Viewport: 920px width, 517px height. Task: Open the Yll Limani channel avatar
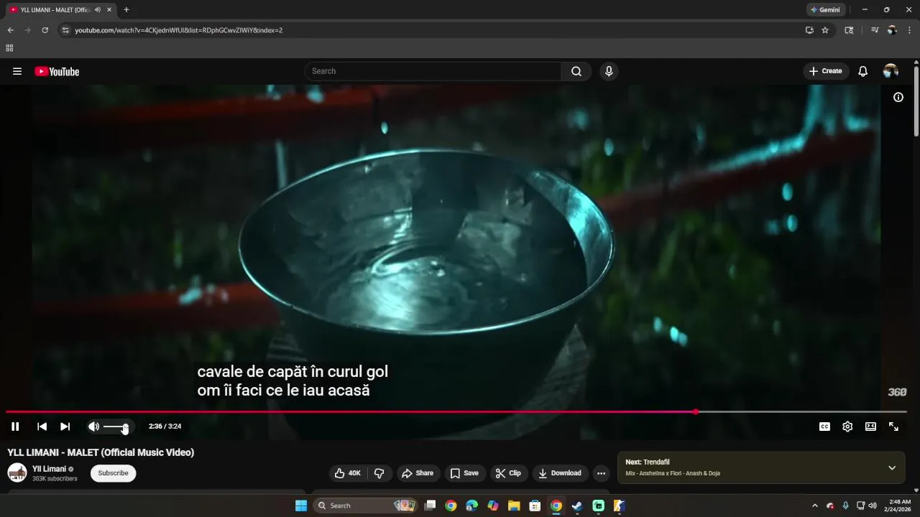coord(17,472)
